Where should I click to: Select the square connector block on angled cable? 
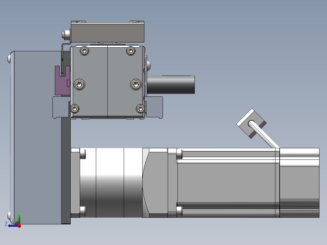(251, 123)
